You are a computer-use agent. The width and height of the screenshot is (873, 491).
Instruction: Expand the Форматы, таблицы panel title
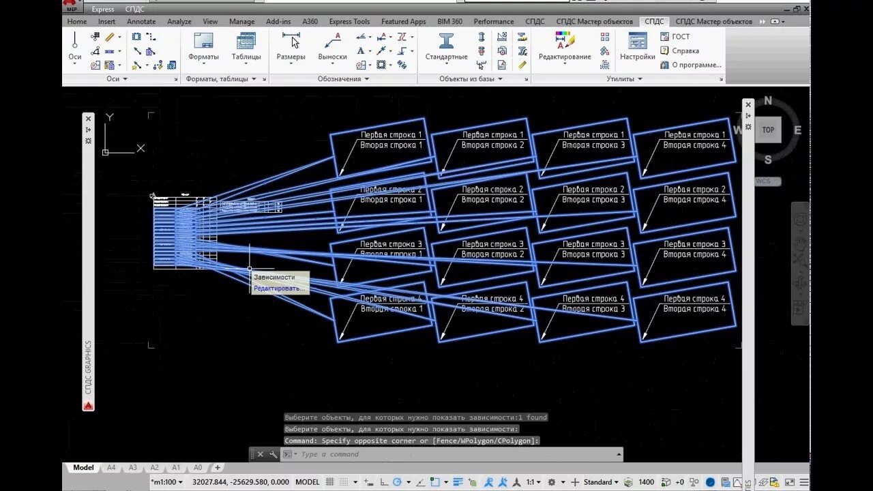[221, 79]
